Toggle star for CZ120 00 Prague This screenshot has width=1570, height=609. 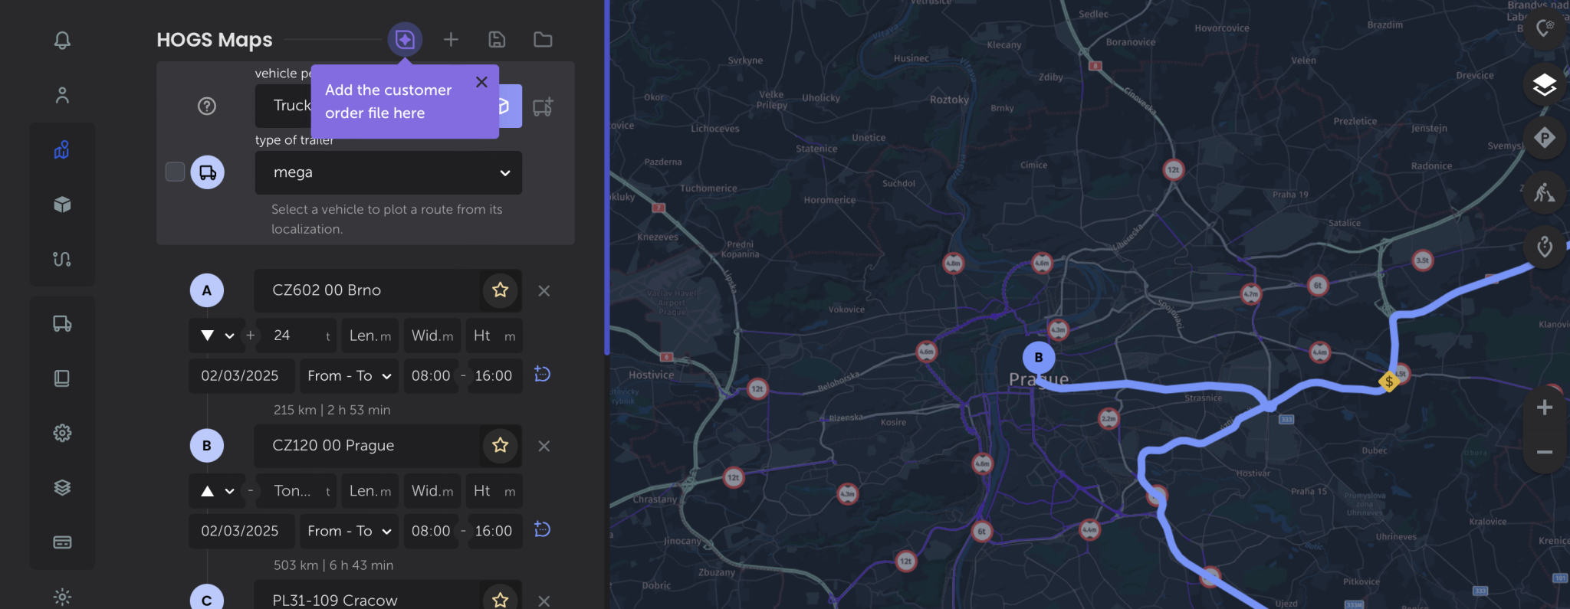[x=501, y=446]
